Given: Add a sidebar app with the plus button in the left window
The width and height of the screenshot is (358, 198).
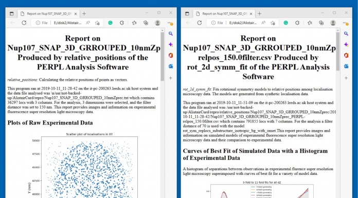Looking at the screenshot, I should [x=171, y=78].
